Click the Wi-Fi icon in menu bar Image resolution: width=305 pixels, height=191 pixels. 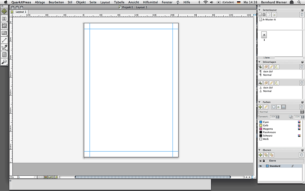(206, 2)
